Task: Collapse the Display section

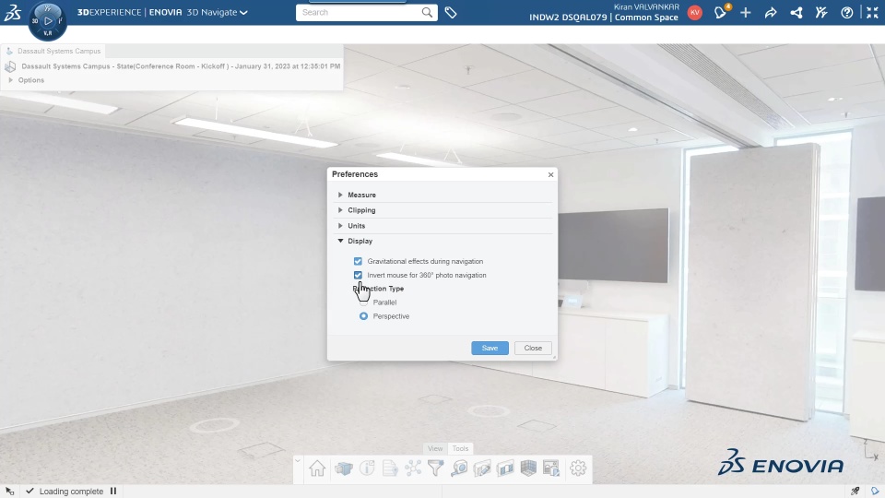Action: [340, 241]
